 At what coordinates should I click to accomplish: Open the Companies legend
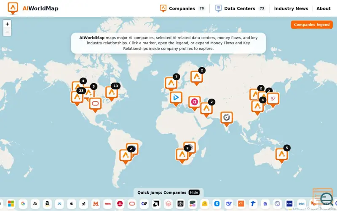(x=312, y=24)
